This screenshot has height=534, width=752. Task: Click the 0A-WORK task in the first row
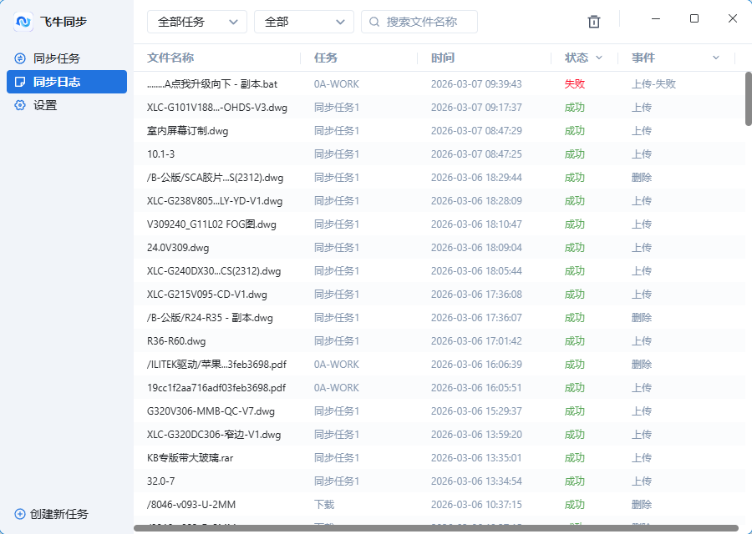click(336, 83)
